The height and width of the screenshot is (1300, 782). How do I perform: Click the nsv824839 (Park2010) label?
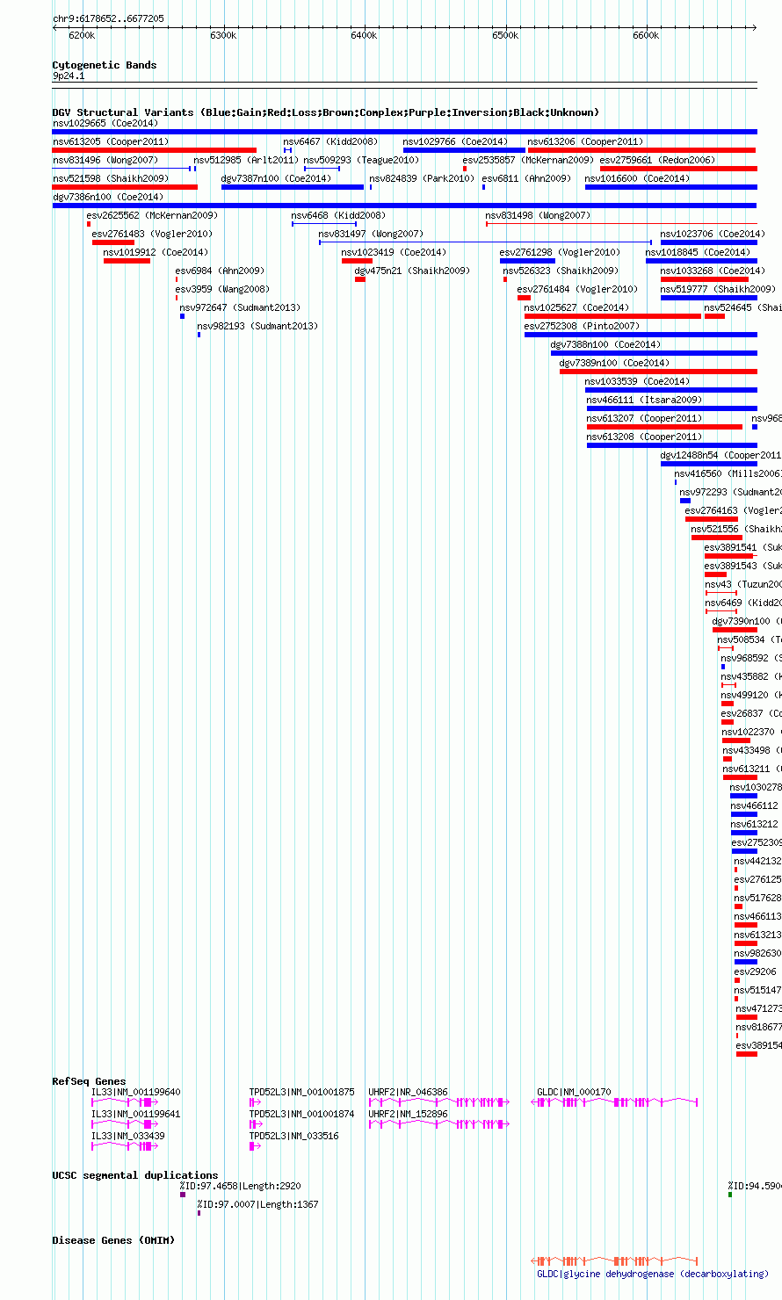(422, 178)
